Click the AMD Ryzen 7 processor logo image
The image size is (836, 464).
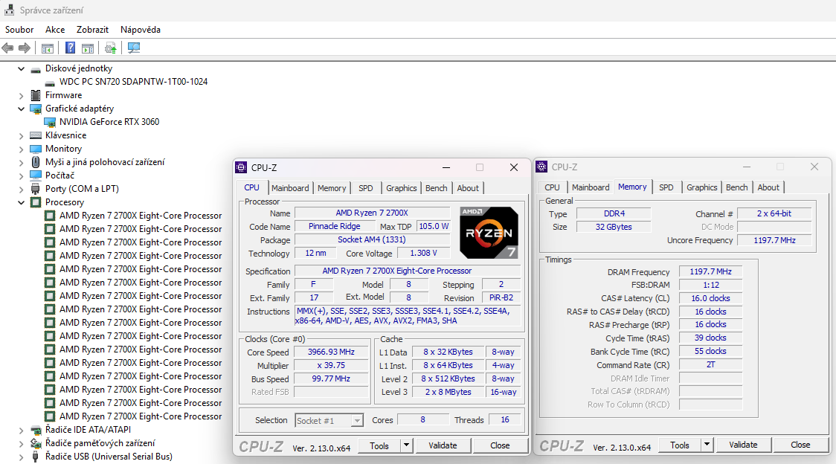pos(489,231)
